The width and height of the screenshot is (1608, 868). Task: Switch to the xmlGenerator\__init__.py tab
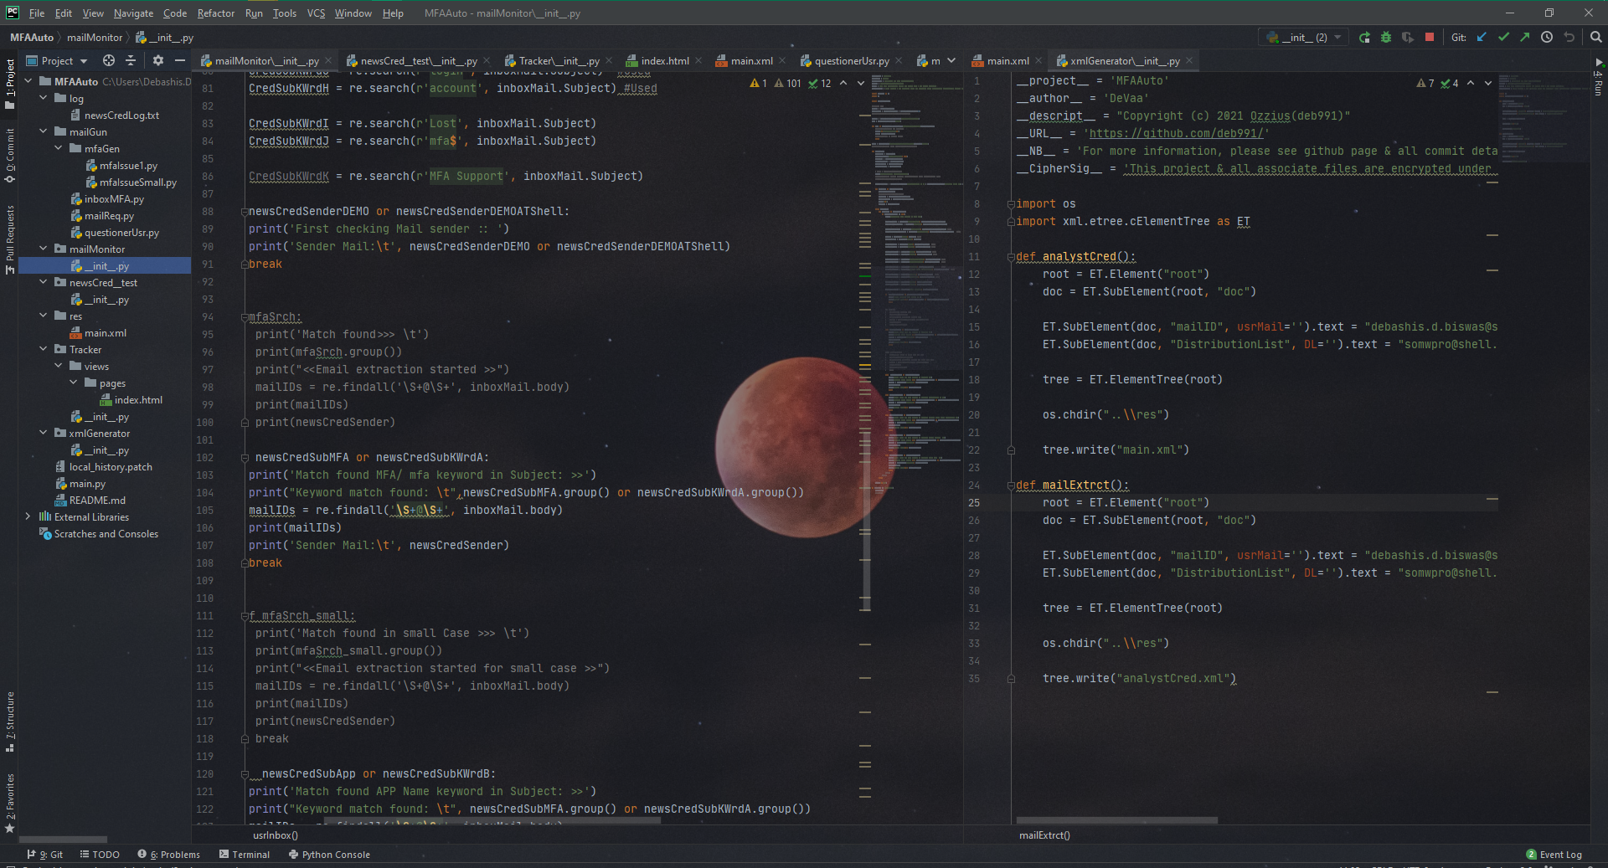tap(1125, 60)
